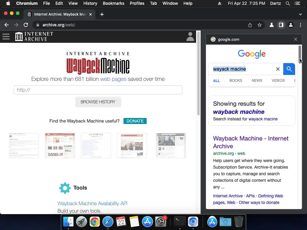
Task: Open System Preferences from the dock
Action: [x=161, y=222]
